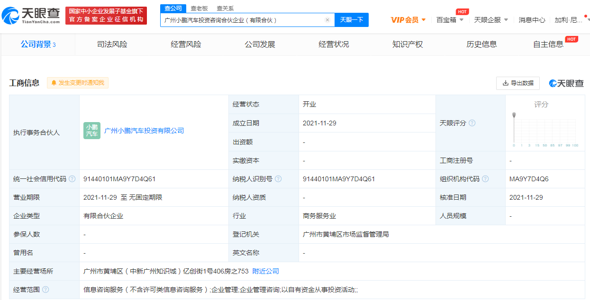590x300 pixels.
Task: Open the 经营状况 tab
Action: (334, 44)
